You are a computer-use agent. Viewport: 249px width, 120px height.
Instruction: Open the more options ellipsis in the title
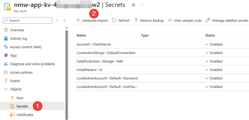click(142, 5)
